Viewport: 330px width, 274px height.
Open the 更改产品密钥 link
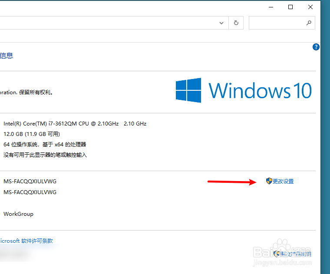click(x=295, y=254)
